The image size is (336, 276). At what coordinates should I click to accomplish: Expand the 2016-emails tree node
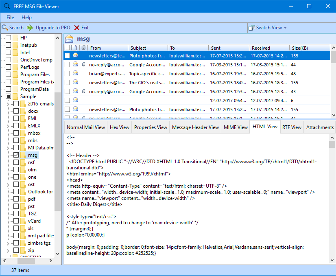click(x=8, y=103)
